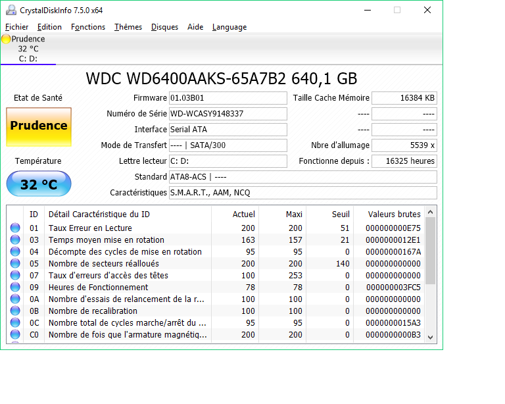Click the Lettre lecteur field C: D:

[228, 161]
